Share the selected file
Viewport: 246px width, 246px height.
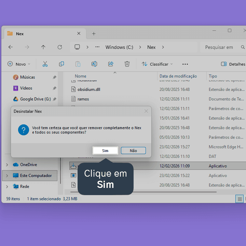(111, 64)
